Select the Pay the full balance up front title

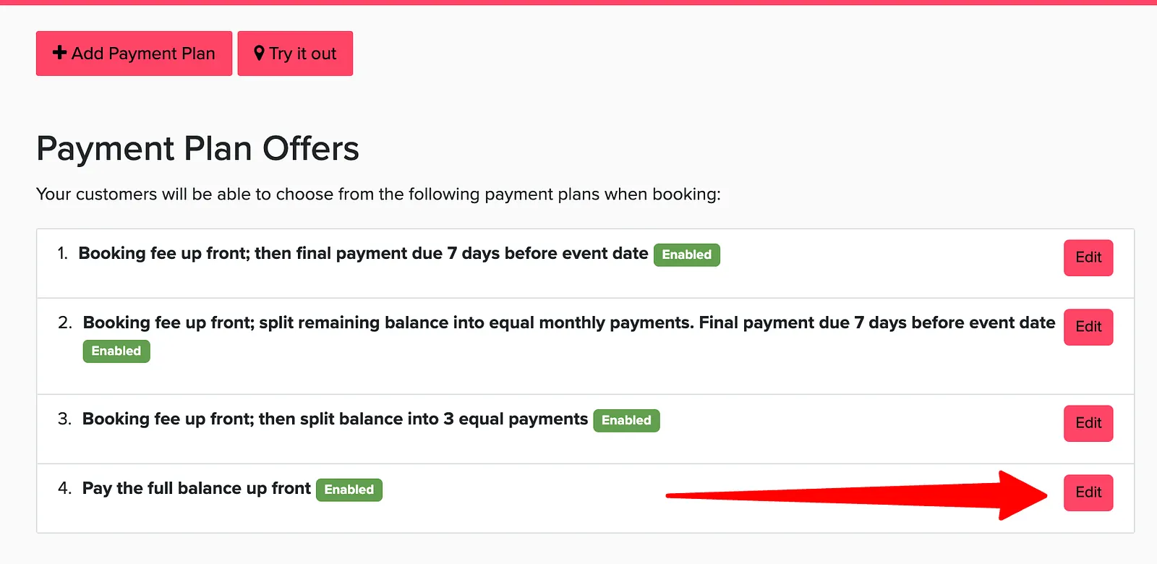[x=197, y=488]
